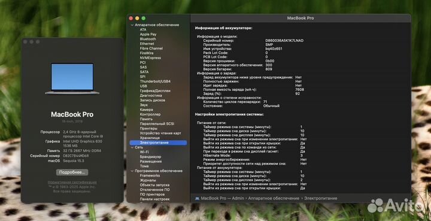The width and height of the screenshot is (431, 221).
Task: Select Диагностика in the sidebar
Action: [x=151, y=95]
